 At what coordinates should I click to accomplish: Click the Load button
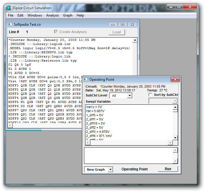(x=117, y=32)
